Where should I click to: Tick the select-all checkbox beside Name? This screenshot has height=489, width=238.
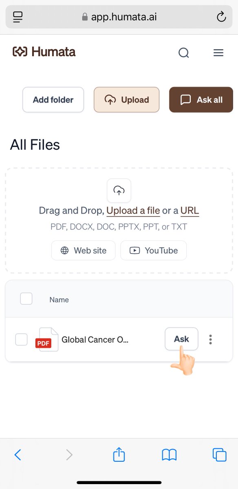26,299
